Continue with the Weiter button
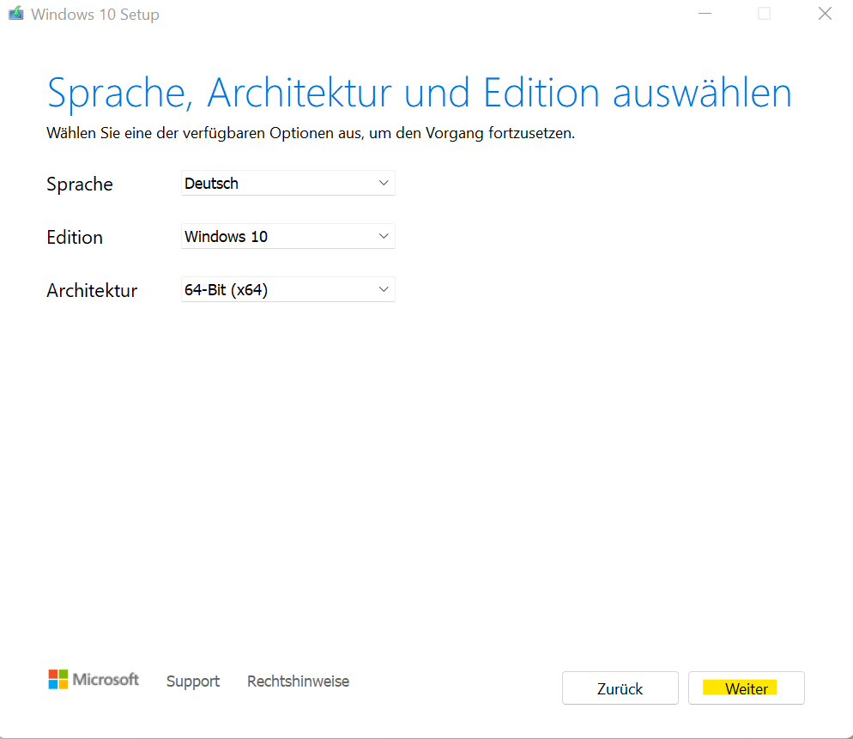Image resolution: width=853 pixels, height=739 pixels. [x=746, y=688]
